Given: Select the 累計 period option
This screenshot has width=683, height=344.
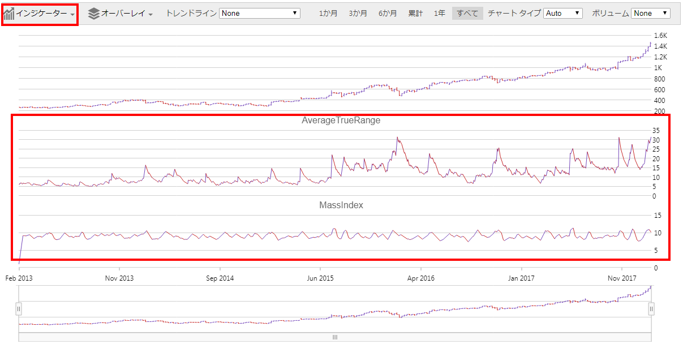Looking at the screenshot, I should [x=415, y=12].
